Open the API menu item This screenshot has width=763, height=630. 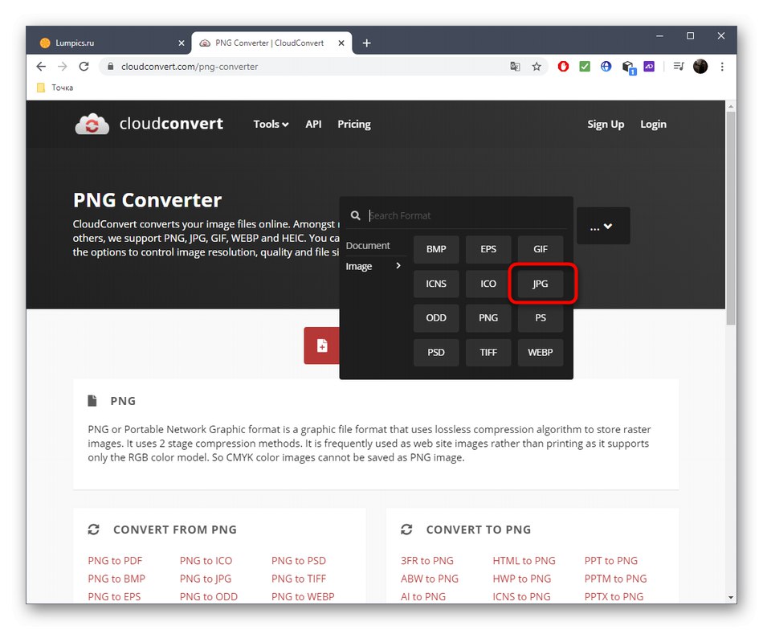click(313, 124)
